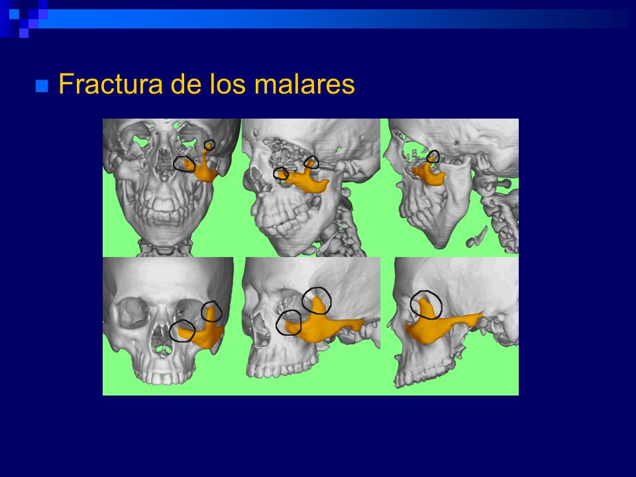Select the top-left frontal fractured skull image
Screen dimensions: 636x477
click(x=172, y=187)
